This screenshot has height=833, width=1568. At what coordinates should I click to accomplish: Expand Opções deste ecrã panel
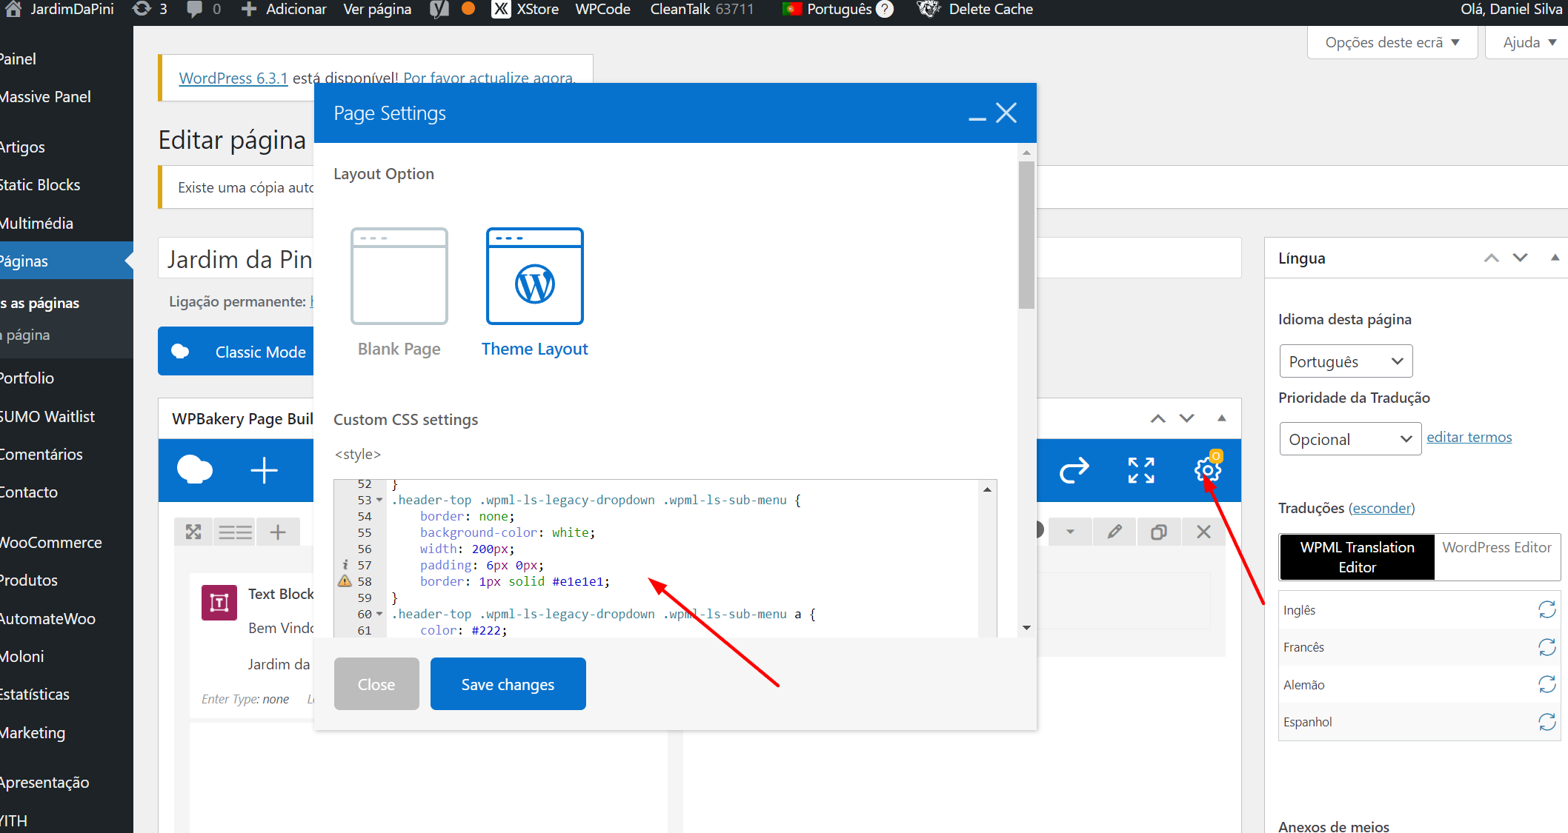point(1392,42)
